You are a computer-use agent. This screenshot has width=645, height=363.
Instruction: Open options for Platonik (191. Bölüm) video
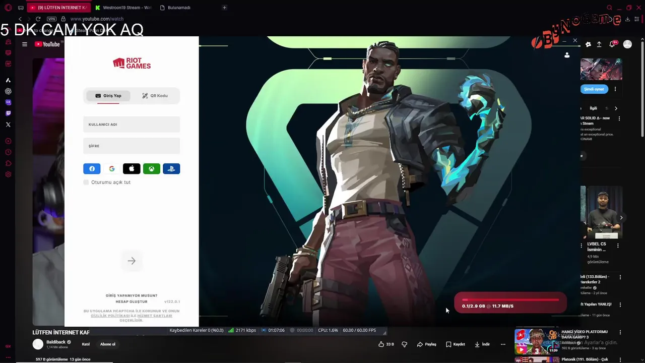tap(620, 360)
